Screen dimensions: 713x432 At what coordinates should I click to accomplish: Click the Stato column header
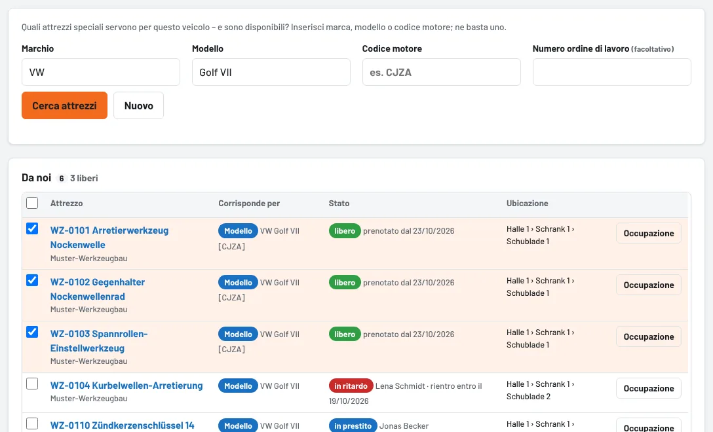pyautogui.click(x=339, y=204)
